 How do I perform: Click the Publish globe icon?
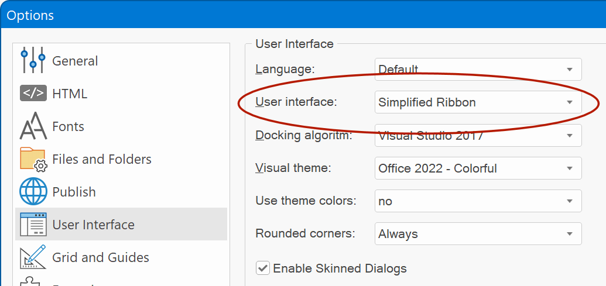click(33, 192)
